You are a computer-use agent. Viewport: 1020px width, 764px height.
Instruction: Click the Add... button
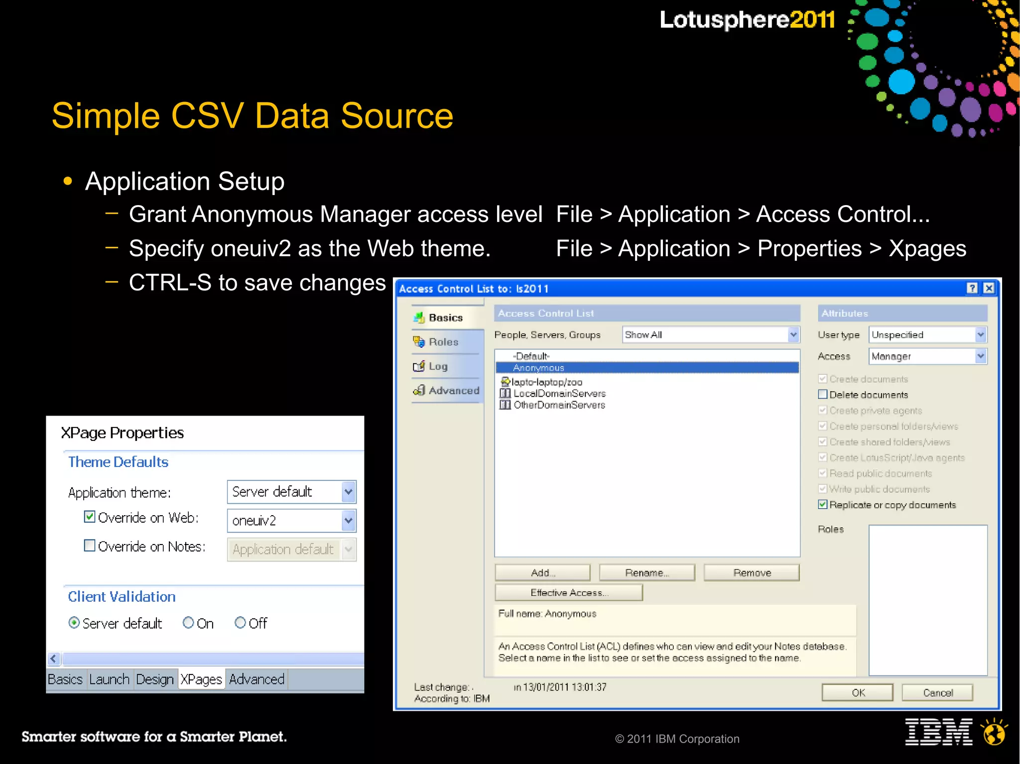pos(542,573)
